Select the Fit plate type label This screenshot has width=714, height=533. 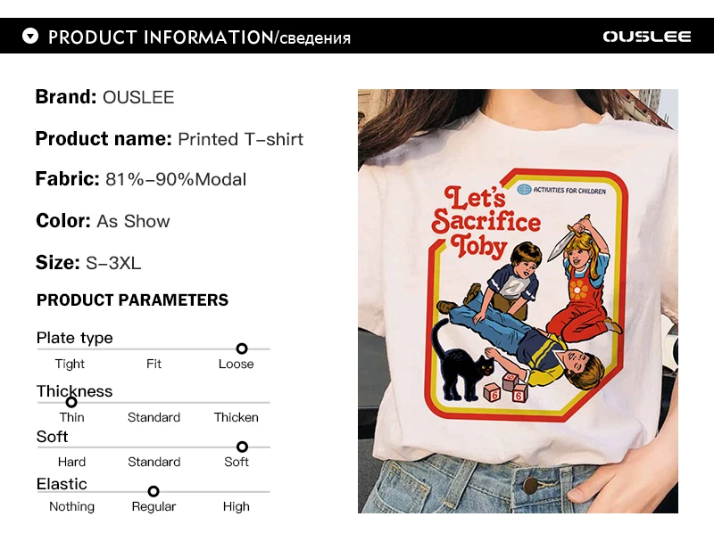pyautogui.click(x=154, y=364)
